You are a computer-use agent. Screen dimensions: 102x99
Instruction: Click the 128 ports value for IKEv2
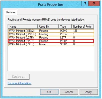[75, 31]
